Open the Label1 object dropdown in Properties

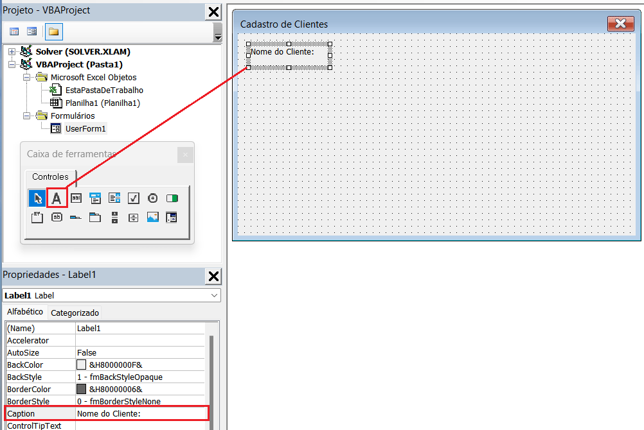coord(214,295)
